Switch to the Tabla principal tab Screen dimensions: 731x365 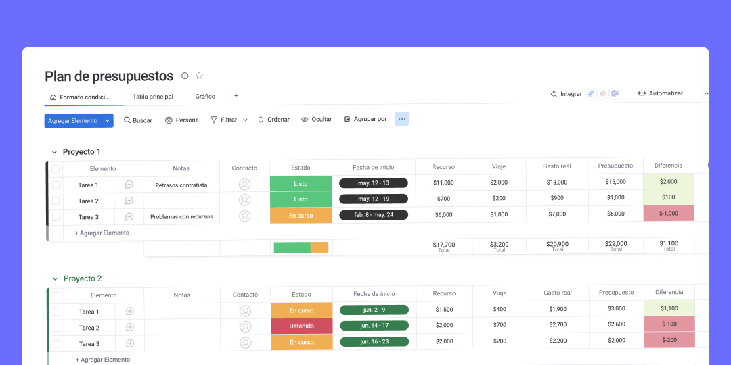pyautogui.click(x=152, y=97)
